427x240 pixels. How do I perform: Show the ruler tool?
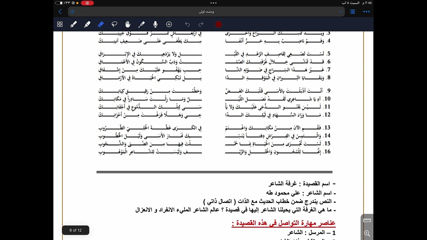point(367,220)
